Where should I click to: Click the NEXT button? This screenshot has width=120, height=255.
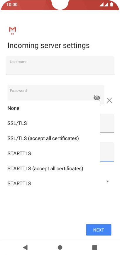[x=99, y=230]
